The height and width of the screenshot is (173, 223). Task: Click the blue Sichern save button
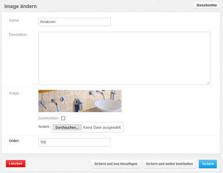pos(208,164)
